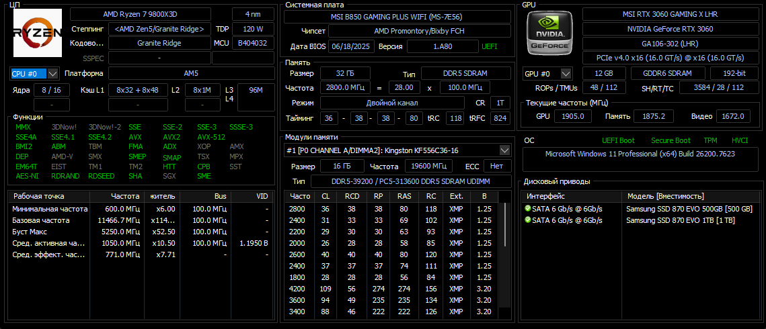Image resolution: width=766 pixels, height=329 pixels.
Task: Click the 'AVX-512' feature label
Action: click(x=211, y=137)
